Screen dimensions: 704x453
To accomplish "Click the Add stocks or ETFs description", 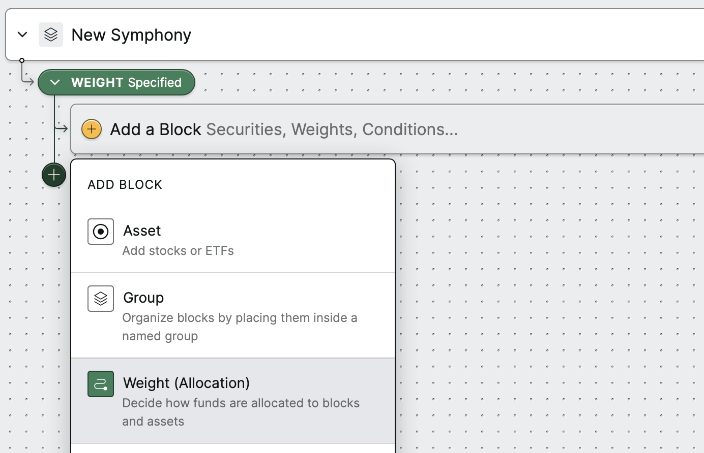I will point(178,251).
